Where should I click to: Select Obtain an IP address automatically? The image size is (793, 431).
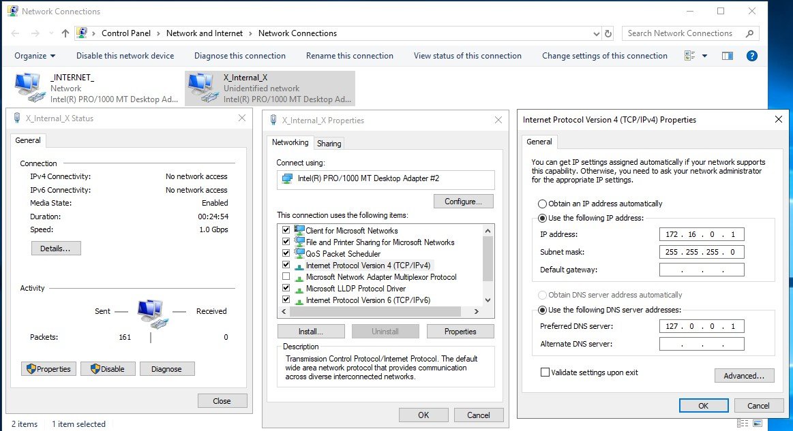tap(542, 204)
